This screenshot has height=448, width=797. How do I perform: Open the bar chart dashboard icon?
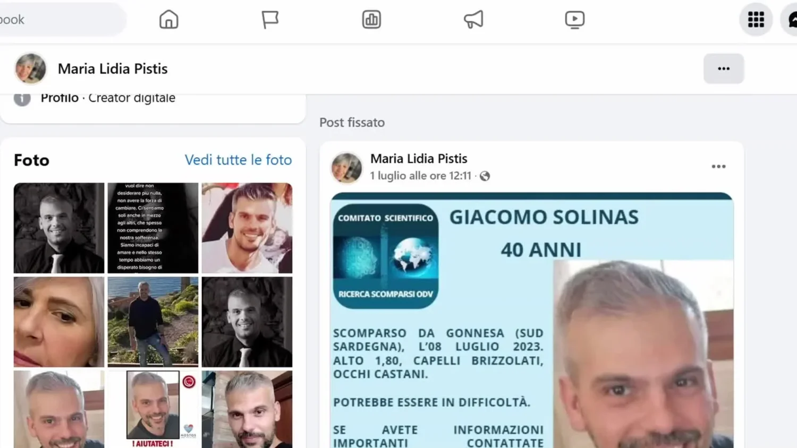pyautogui.click(x=371, y=20)
